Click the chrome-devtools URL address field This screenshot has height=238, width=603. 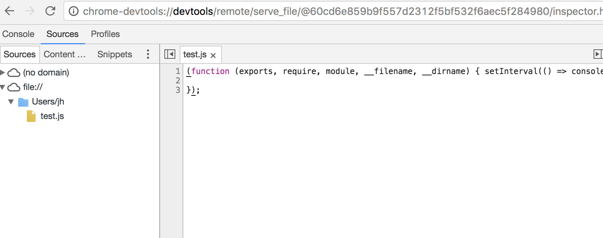(x=327, y=11)
